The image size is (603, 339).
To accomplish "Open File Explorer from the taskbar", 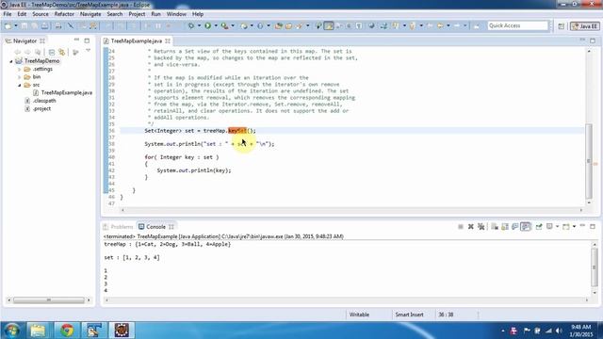I will click(x=38, y=331).
